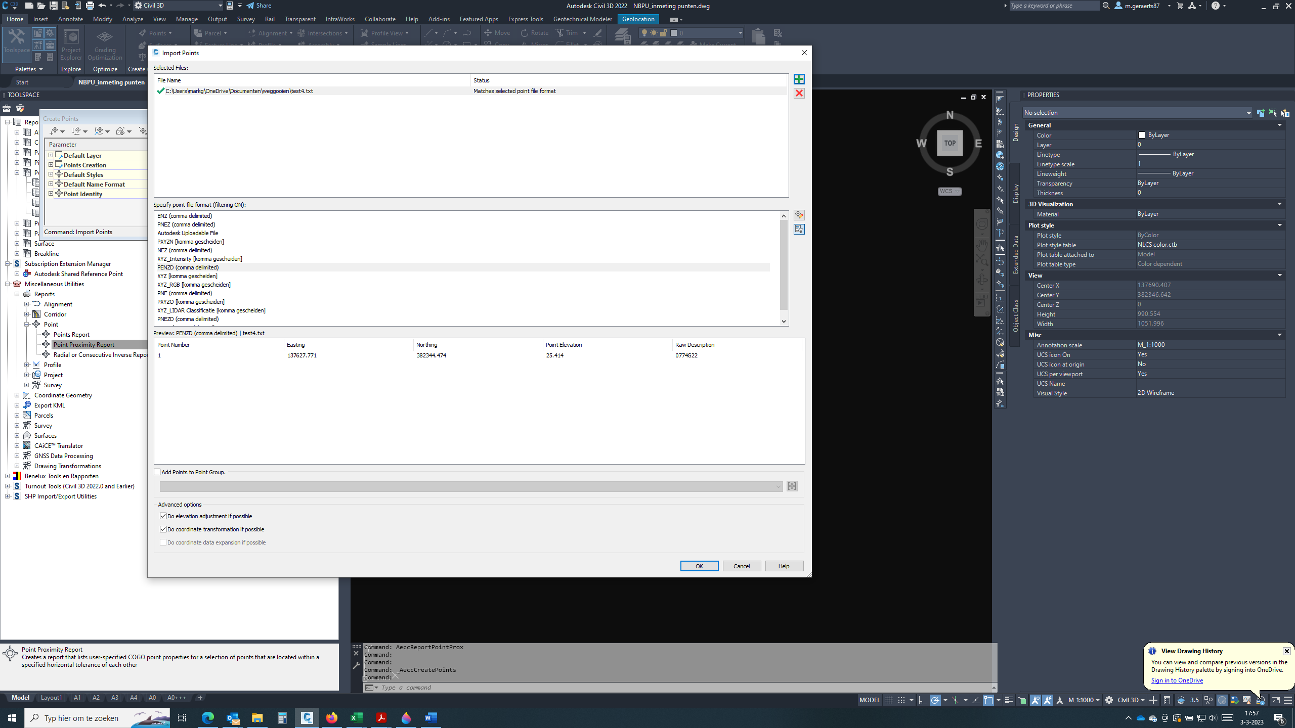Disable Do coordinate transformation if possible
The image size is (1295, 728).
[x=163, y=529]
